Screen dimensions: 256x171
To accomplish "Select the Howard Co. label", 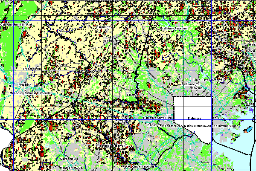I will (x=123, y=121).
